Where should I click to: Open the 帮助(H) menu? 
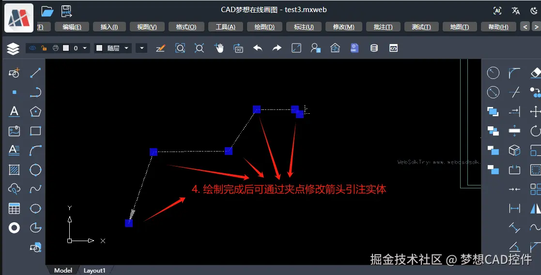498,27
